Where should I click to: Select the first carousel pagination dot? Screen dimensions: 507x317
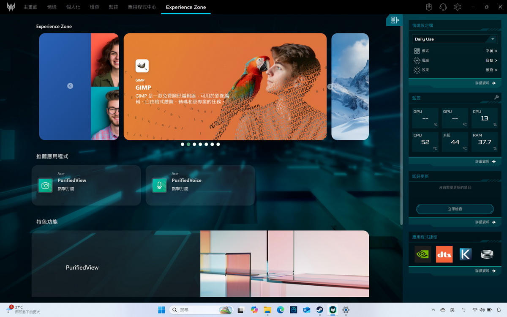point(183,144)
